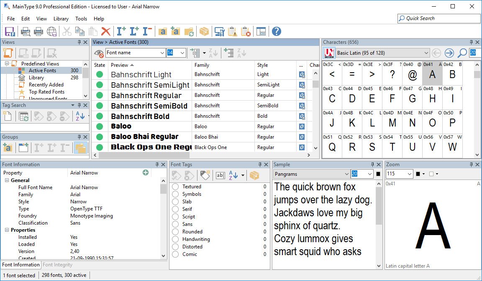The height and width of the screenshot is (281, 482).
Task: Switch to the Font Integrity tab
Action: [x=57, y=265]
